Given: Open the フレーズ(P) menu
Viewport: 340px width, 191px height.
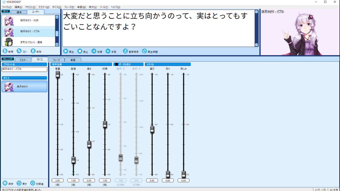Looking at the screenshot, I should (69, 7).
